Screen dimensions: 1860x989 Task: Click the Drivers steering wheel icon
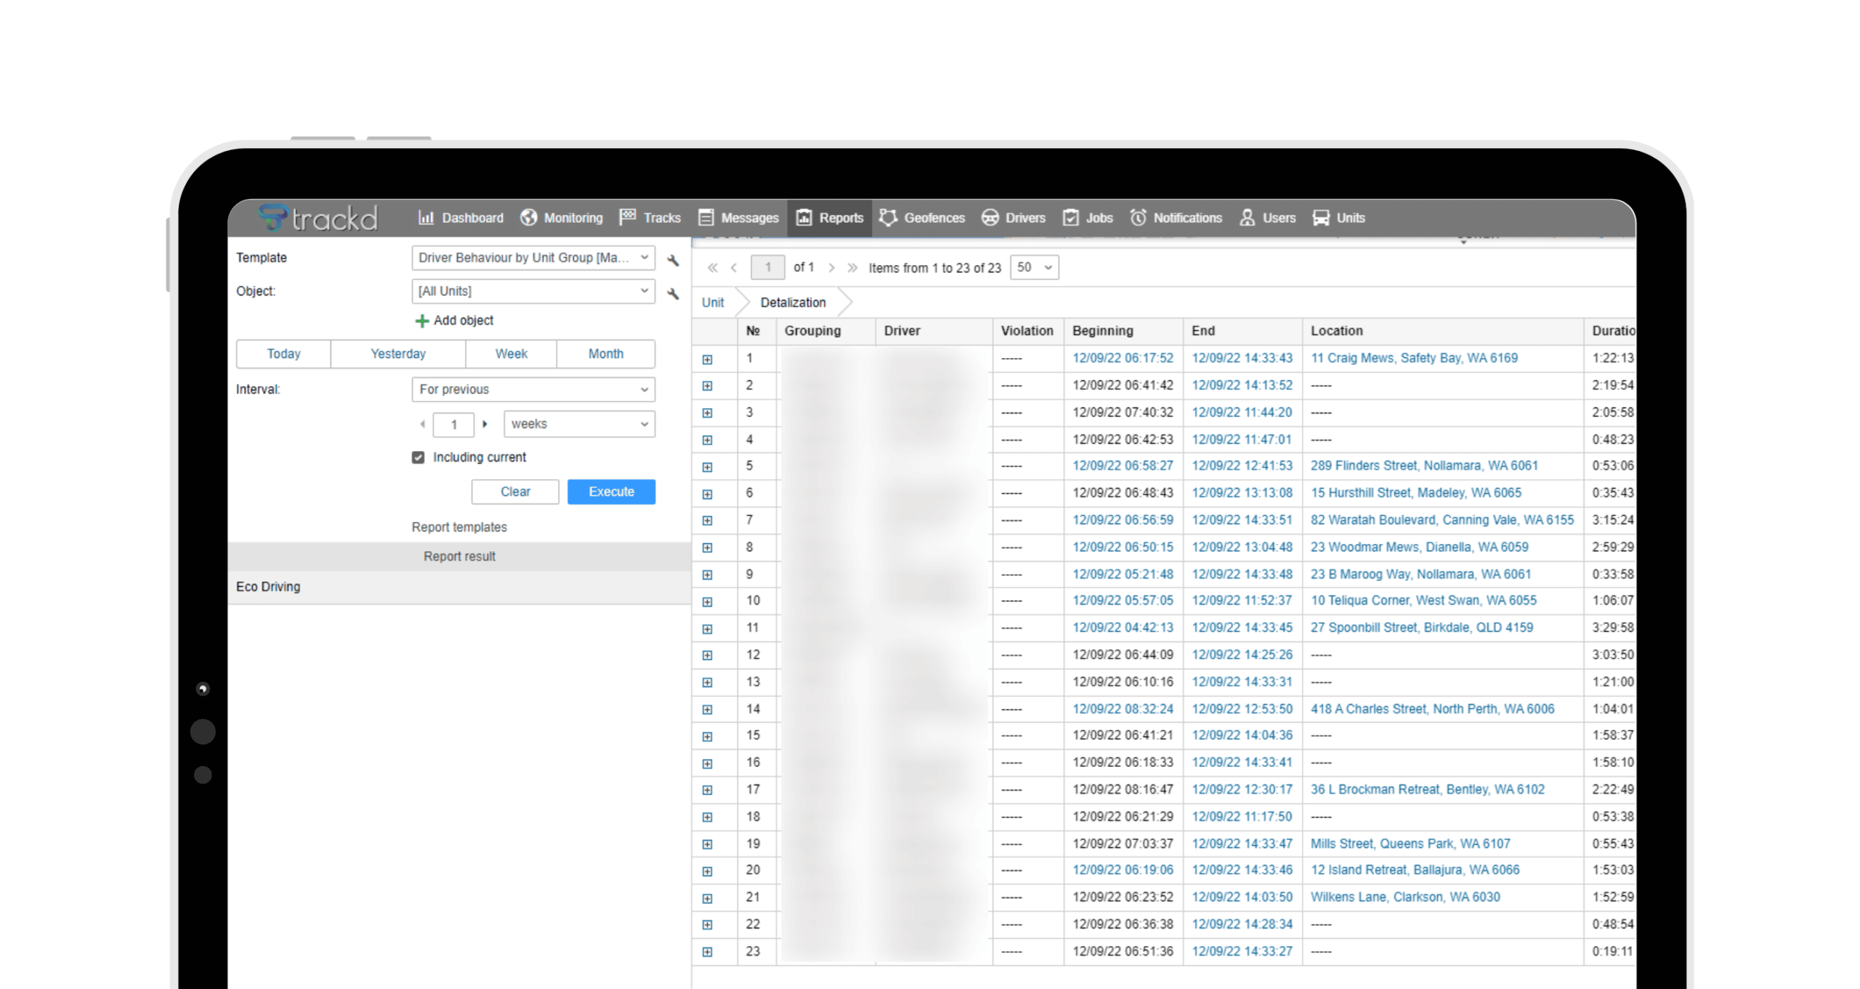point(990,218)
